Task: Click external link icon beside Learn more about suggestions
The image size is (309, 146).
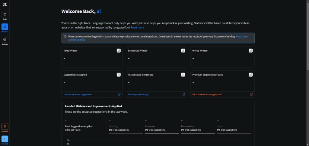Action: [119, 94]
